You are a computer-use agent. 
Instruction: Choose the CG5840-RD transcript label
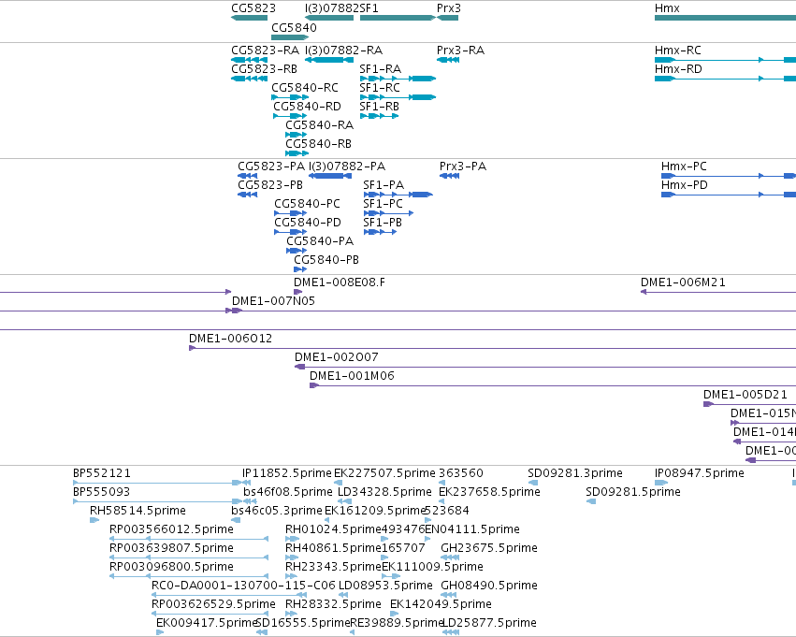click(307, 107)
